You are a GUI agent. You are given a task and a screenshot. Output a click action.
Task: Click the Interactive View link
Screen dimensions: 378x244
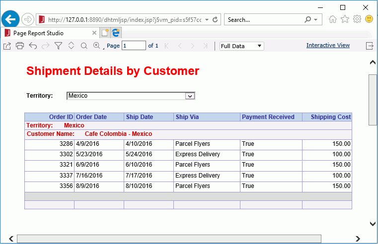pos(328,45)
